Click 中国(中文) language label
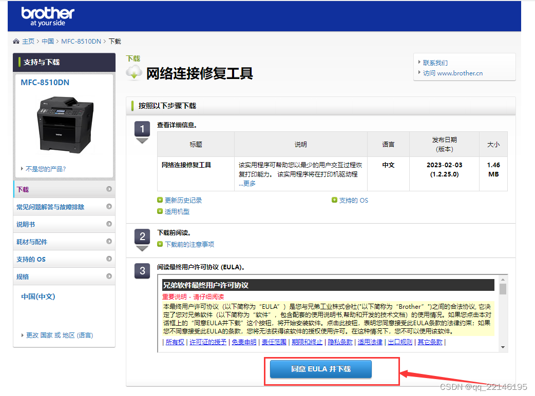Screen dimensions: 535x396 pos(38,296)
